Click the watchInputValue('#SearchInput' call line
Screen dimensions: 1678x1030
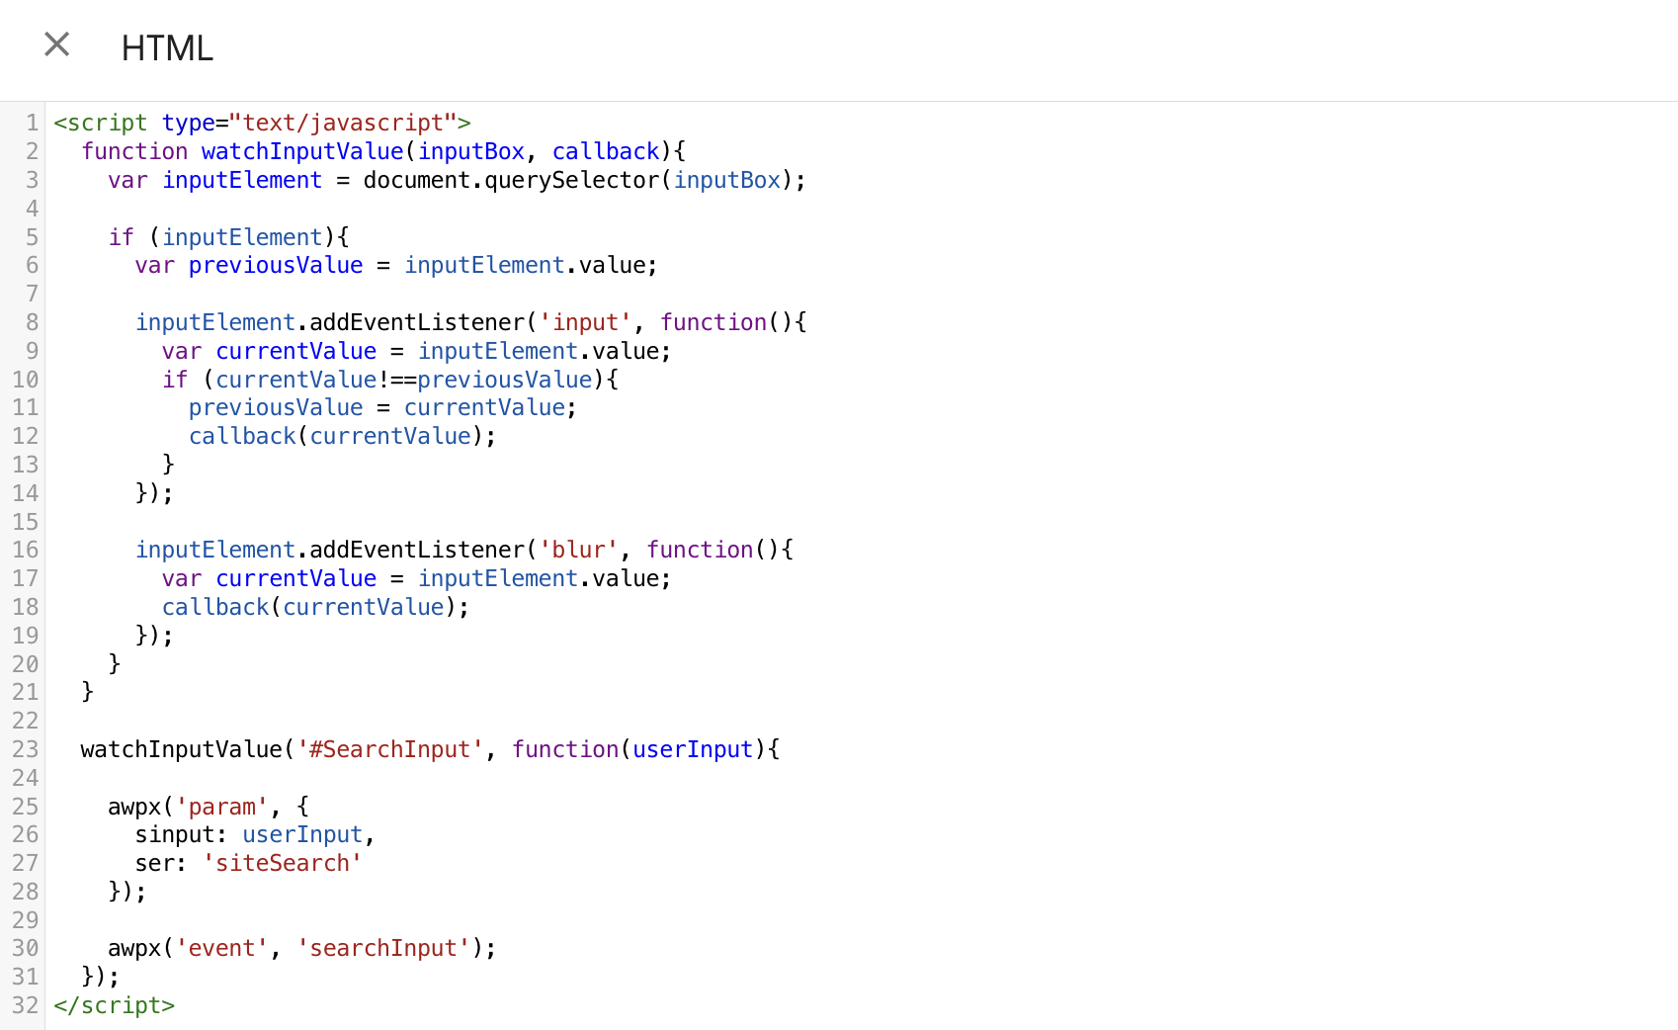[x=430, y=749]
